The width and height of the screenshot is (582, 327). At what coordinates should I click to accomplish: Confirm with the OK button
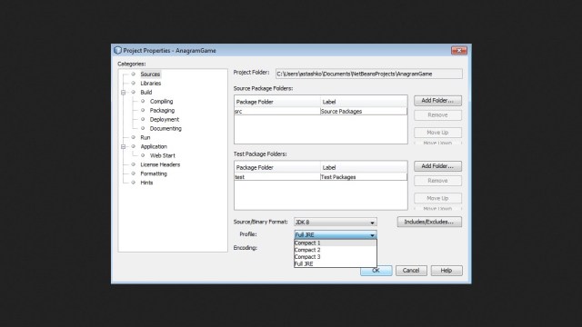tap(376, 272)
